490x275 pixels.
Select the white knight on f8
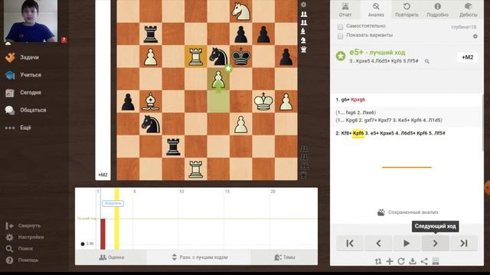pos(241,11)
